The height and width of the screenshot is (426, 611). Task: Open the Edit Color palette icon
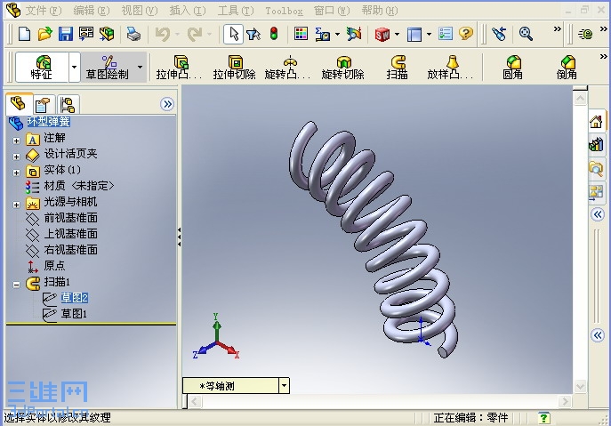click(x=301, y=34)
